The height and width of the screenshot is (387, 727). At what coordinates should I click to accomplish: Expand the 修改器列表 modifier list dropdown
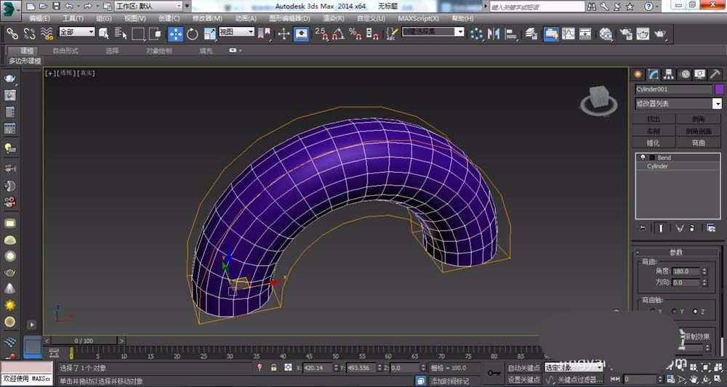(x=717, y=104)
